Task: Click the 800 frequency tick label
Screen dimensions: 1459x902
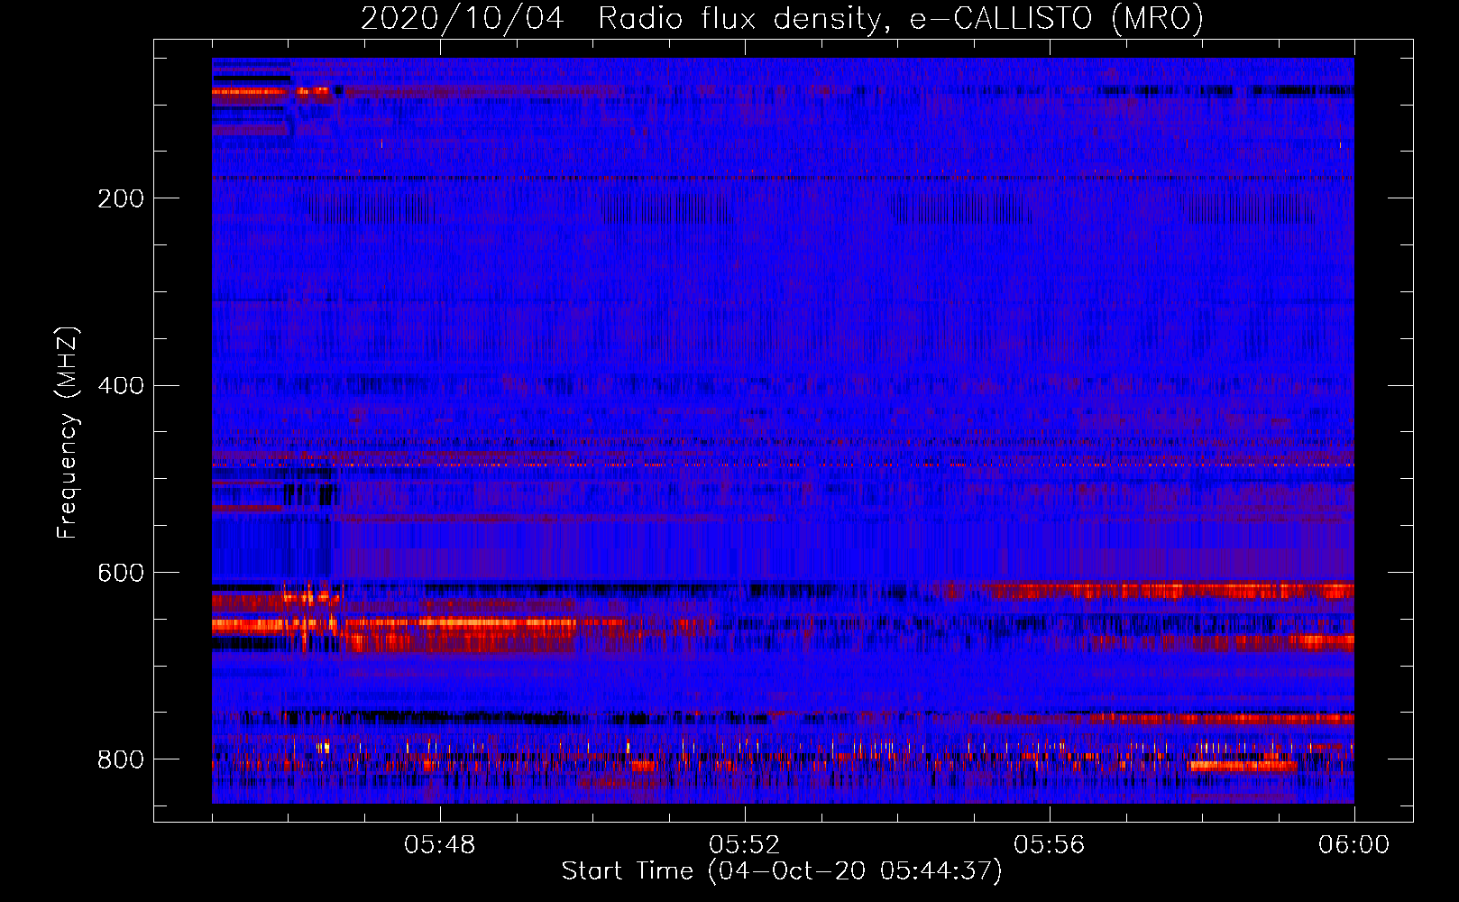Action: coord(121,759)
